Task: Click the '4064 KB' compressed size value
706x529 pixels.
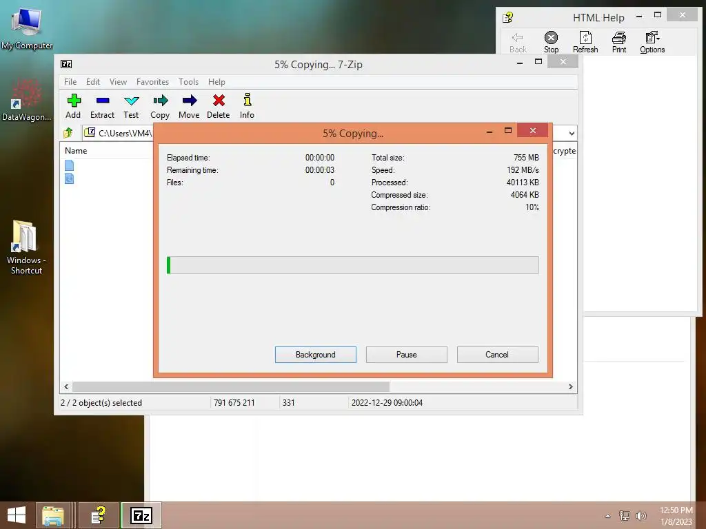Action: (x=525, y=195)
